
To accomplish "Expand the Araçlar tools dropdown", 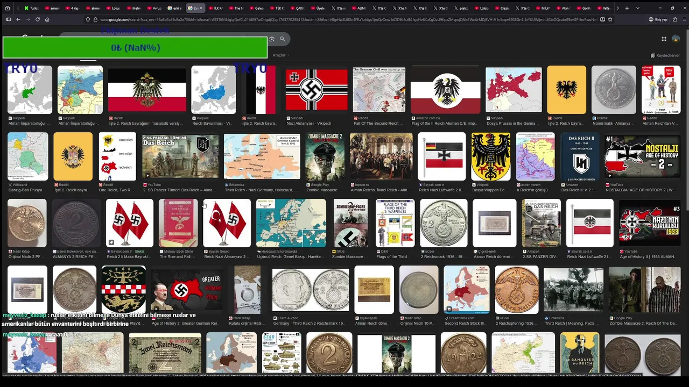I will coord(281,55).
